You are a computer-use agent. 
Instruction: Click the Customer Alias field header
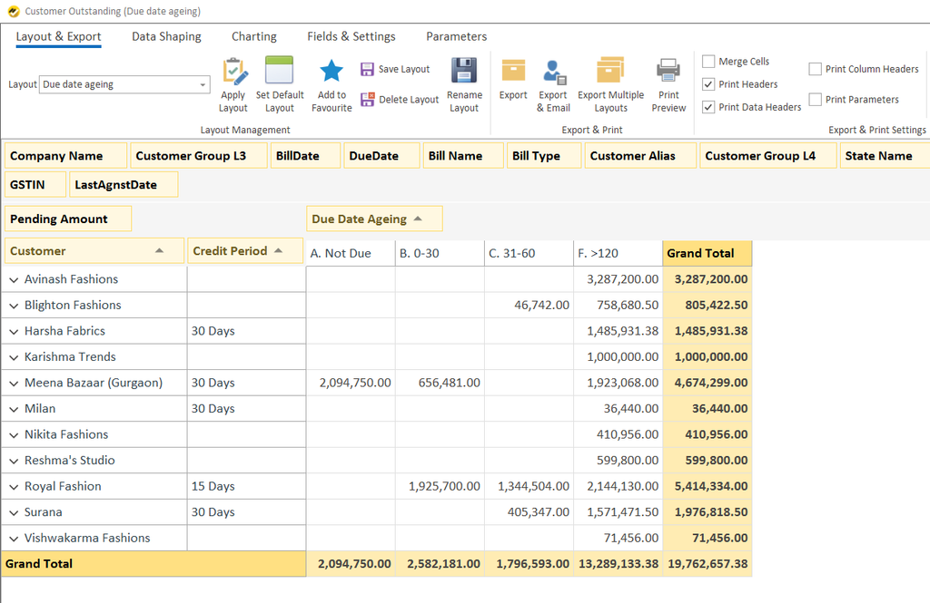coord(640,156)
